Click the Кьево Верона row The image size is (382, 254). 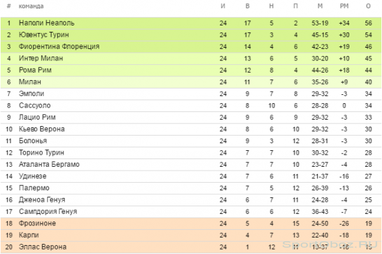click(x=191, y=129)
